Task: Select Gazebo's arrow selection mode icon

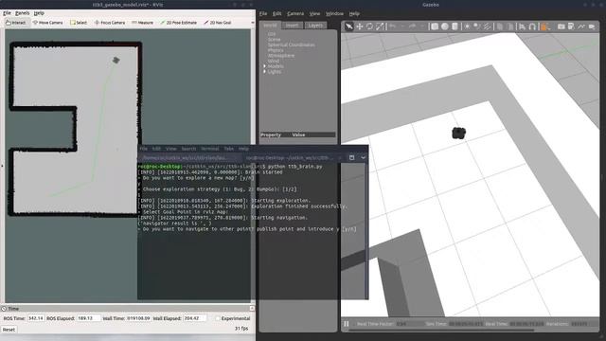Action: tap(349, 27)
